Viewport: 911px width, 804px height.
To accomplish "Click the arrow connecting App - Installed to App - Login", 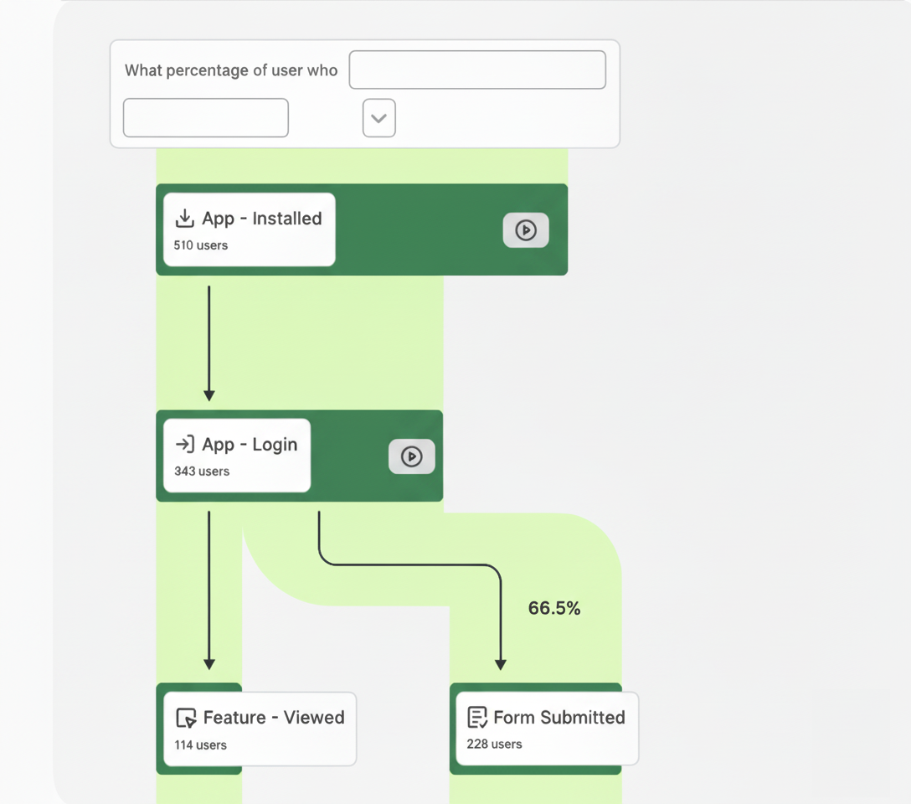I will click(x=208, y=343).
